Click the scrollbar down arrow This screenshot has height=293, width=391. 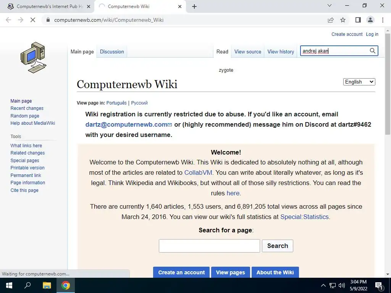coord(388,274)
